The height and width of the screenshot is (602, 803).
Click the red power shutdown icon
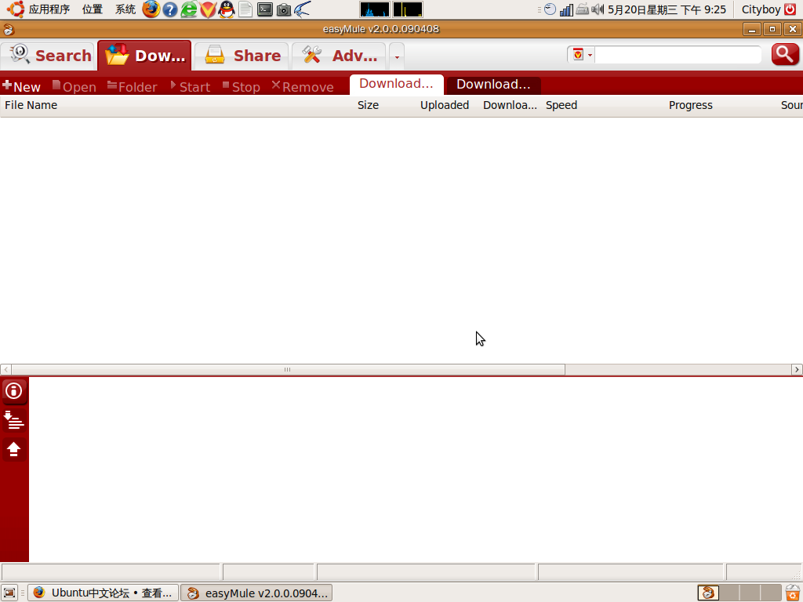(x=790, y=9)
